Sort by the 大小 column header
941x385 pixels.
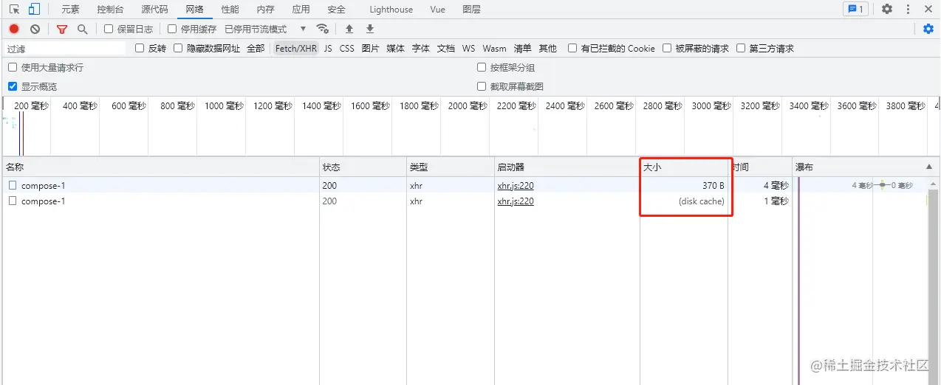click(684, 167)
